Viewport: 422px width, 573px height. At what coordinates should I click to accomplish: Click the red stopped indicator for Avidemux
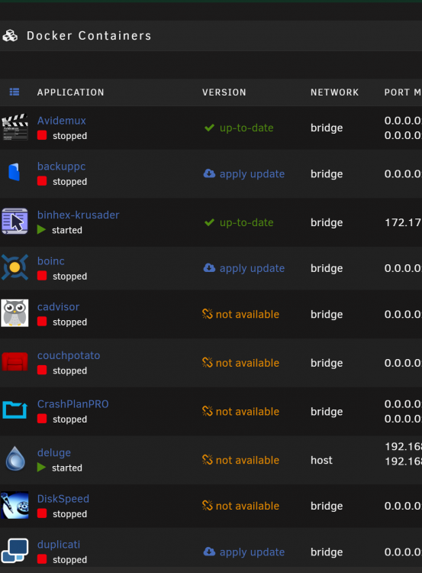coord(42,135)
